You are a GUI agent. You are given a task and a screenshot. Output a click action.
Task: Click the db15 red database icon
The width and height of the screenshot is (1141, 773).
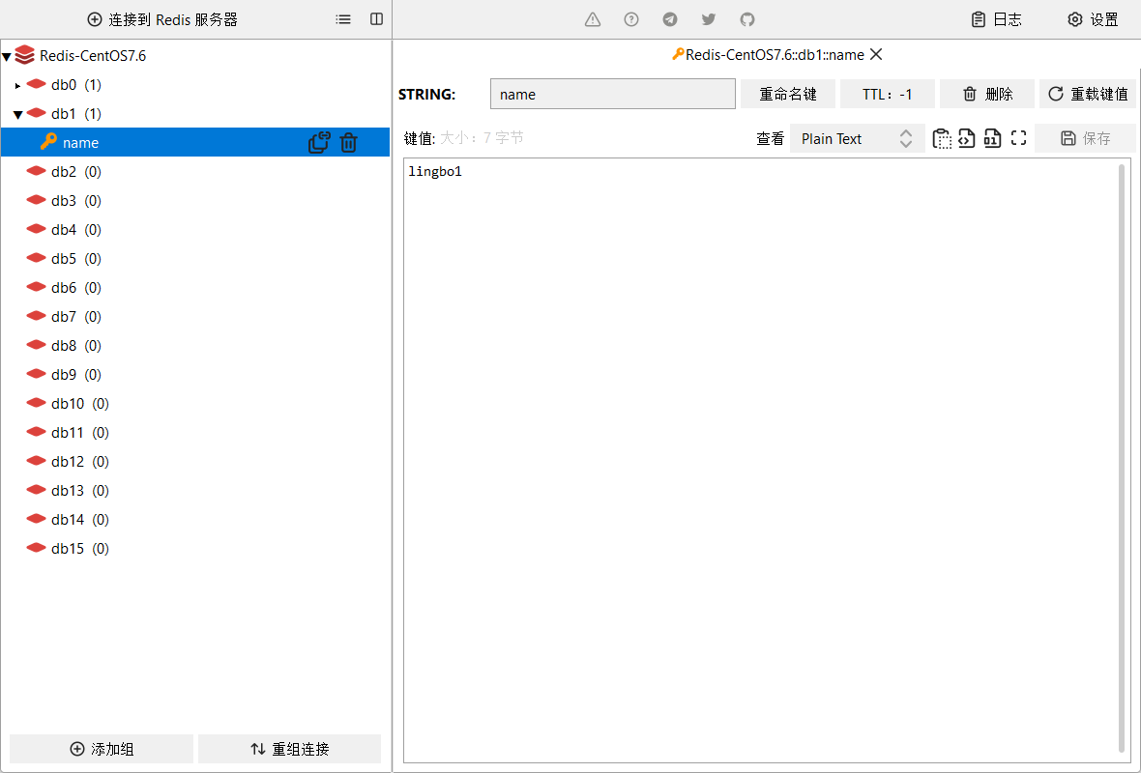pyautogui.click(x=36, y=548)
